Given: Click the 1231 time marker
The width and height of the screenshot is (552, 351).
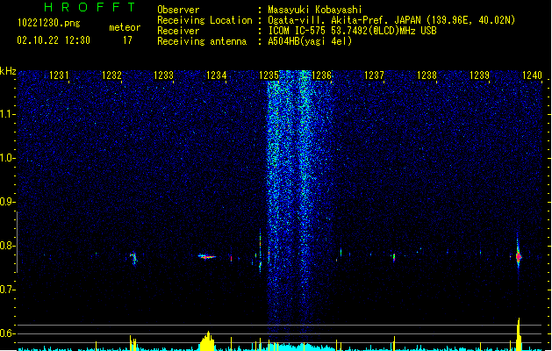Looking at the screenshot, I should click(x=59, y=75).
